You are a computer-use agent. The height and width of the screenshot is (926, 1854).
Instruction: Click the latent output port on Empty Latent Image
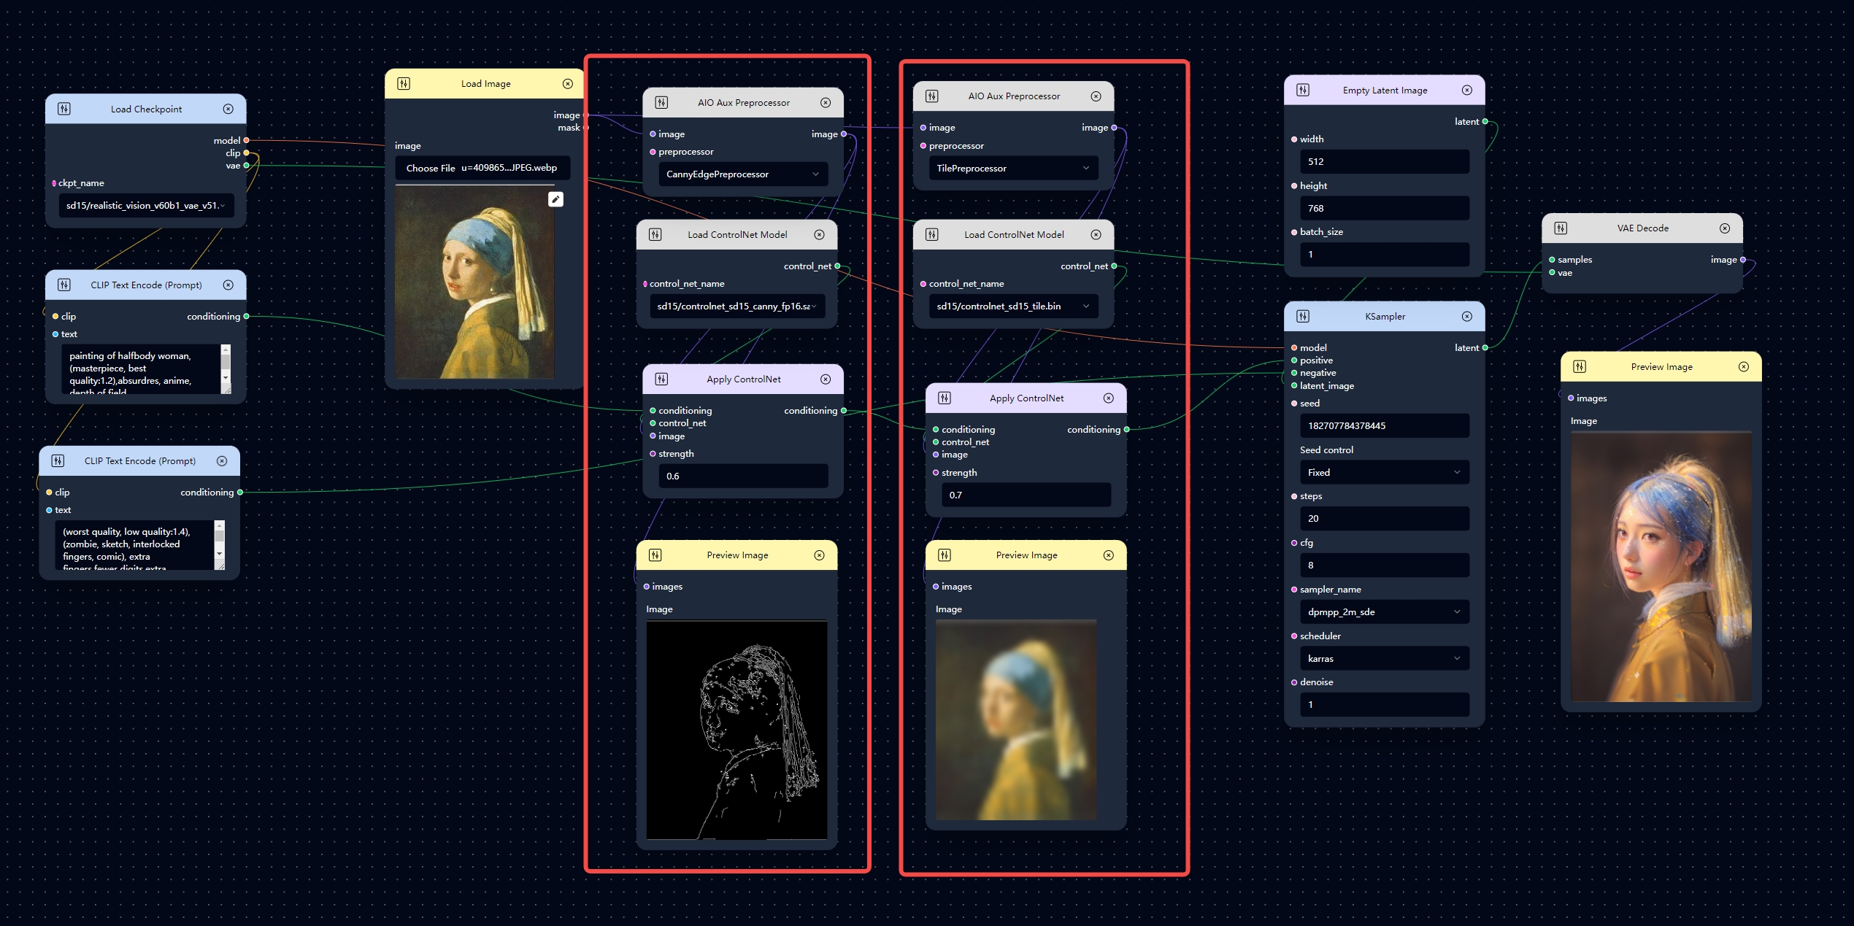coord(1485,122)
